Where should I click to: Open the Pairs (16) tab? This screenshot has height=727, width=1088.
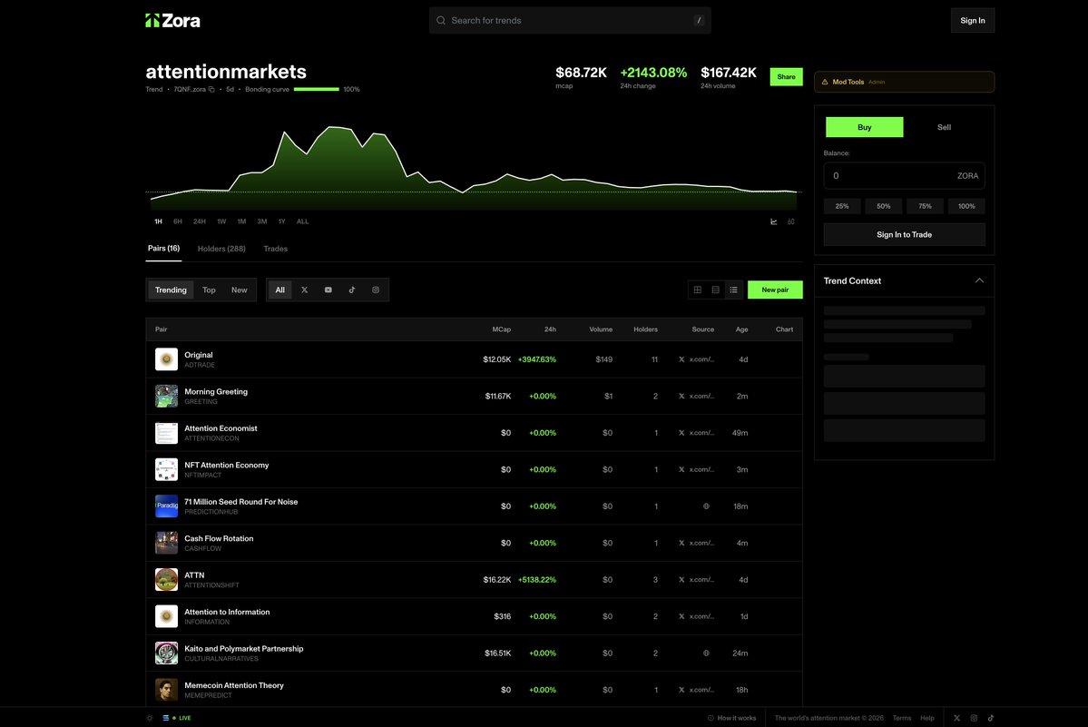coord(163,249)
